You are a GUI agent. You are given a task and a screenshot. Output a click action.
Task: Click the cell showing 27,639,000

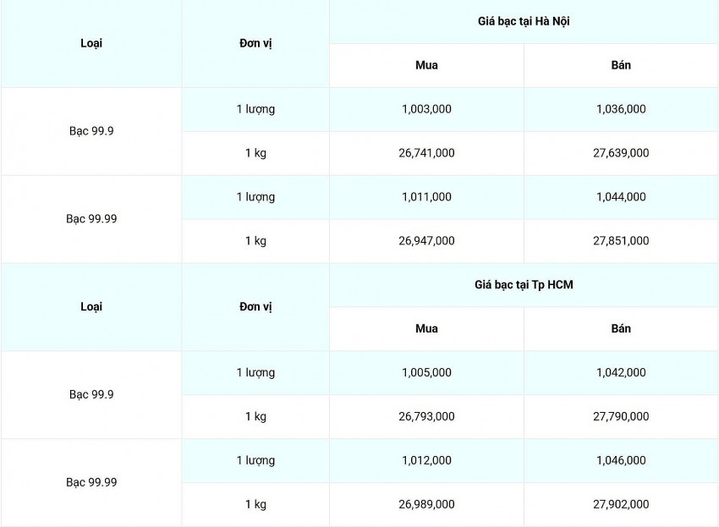(621, 153)
